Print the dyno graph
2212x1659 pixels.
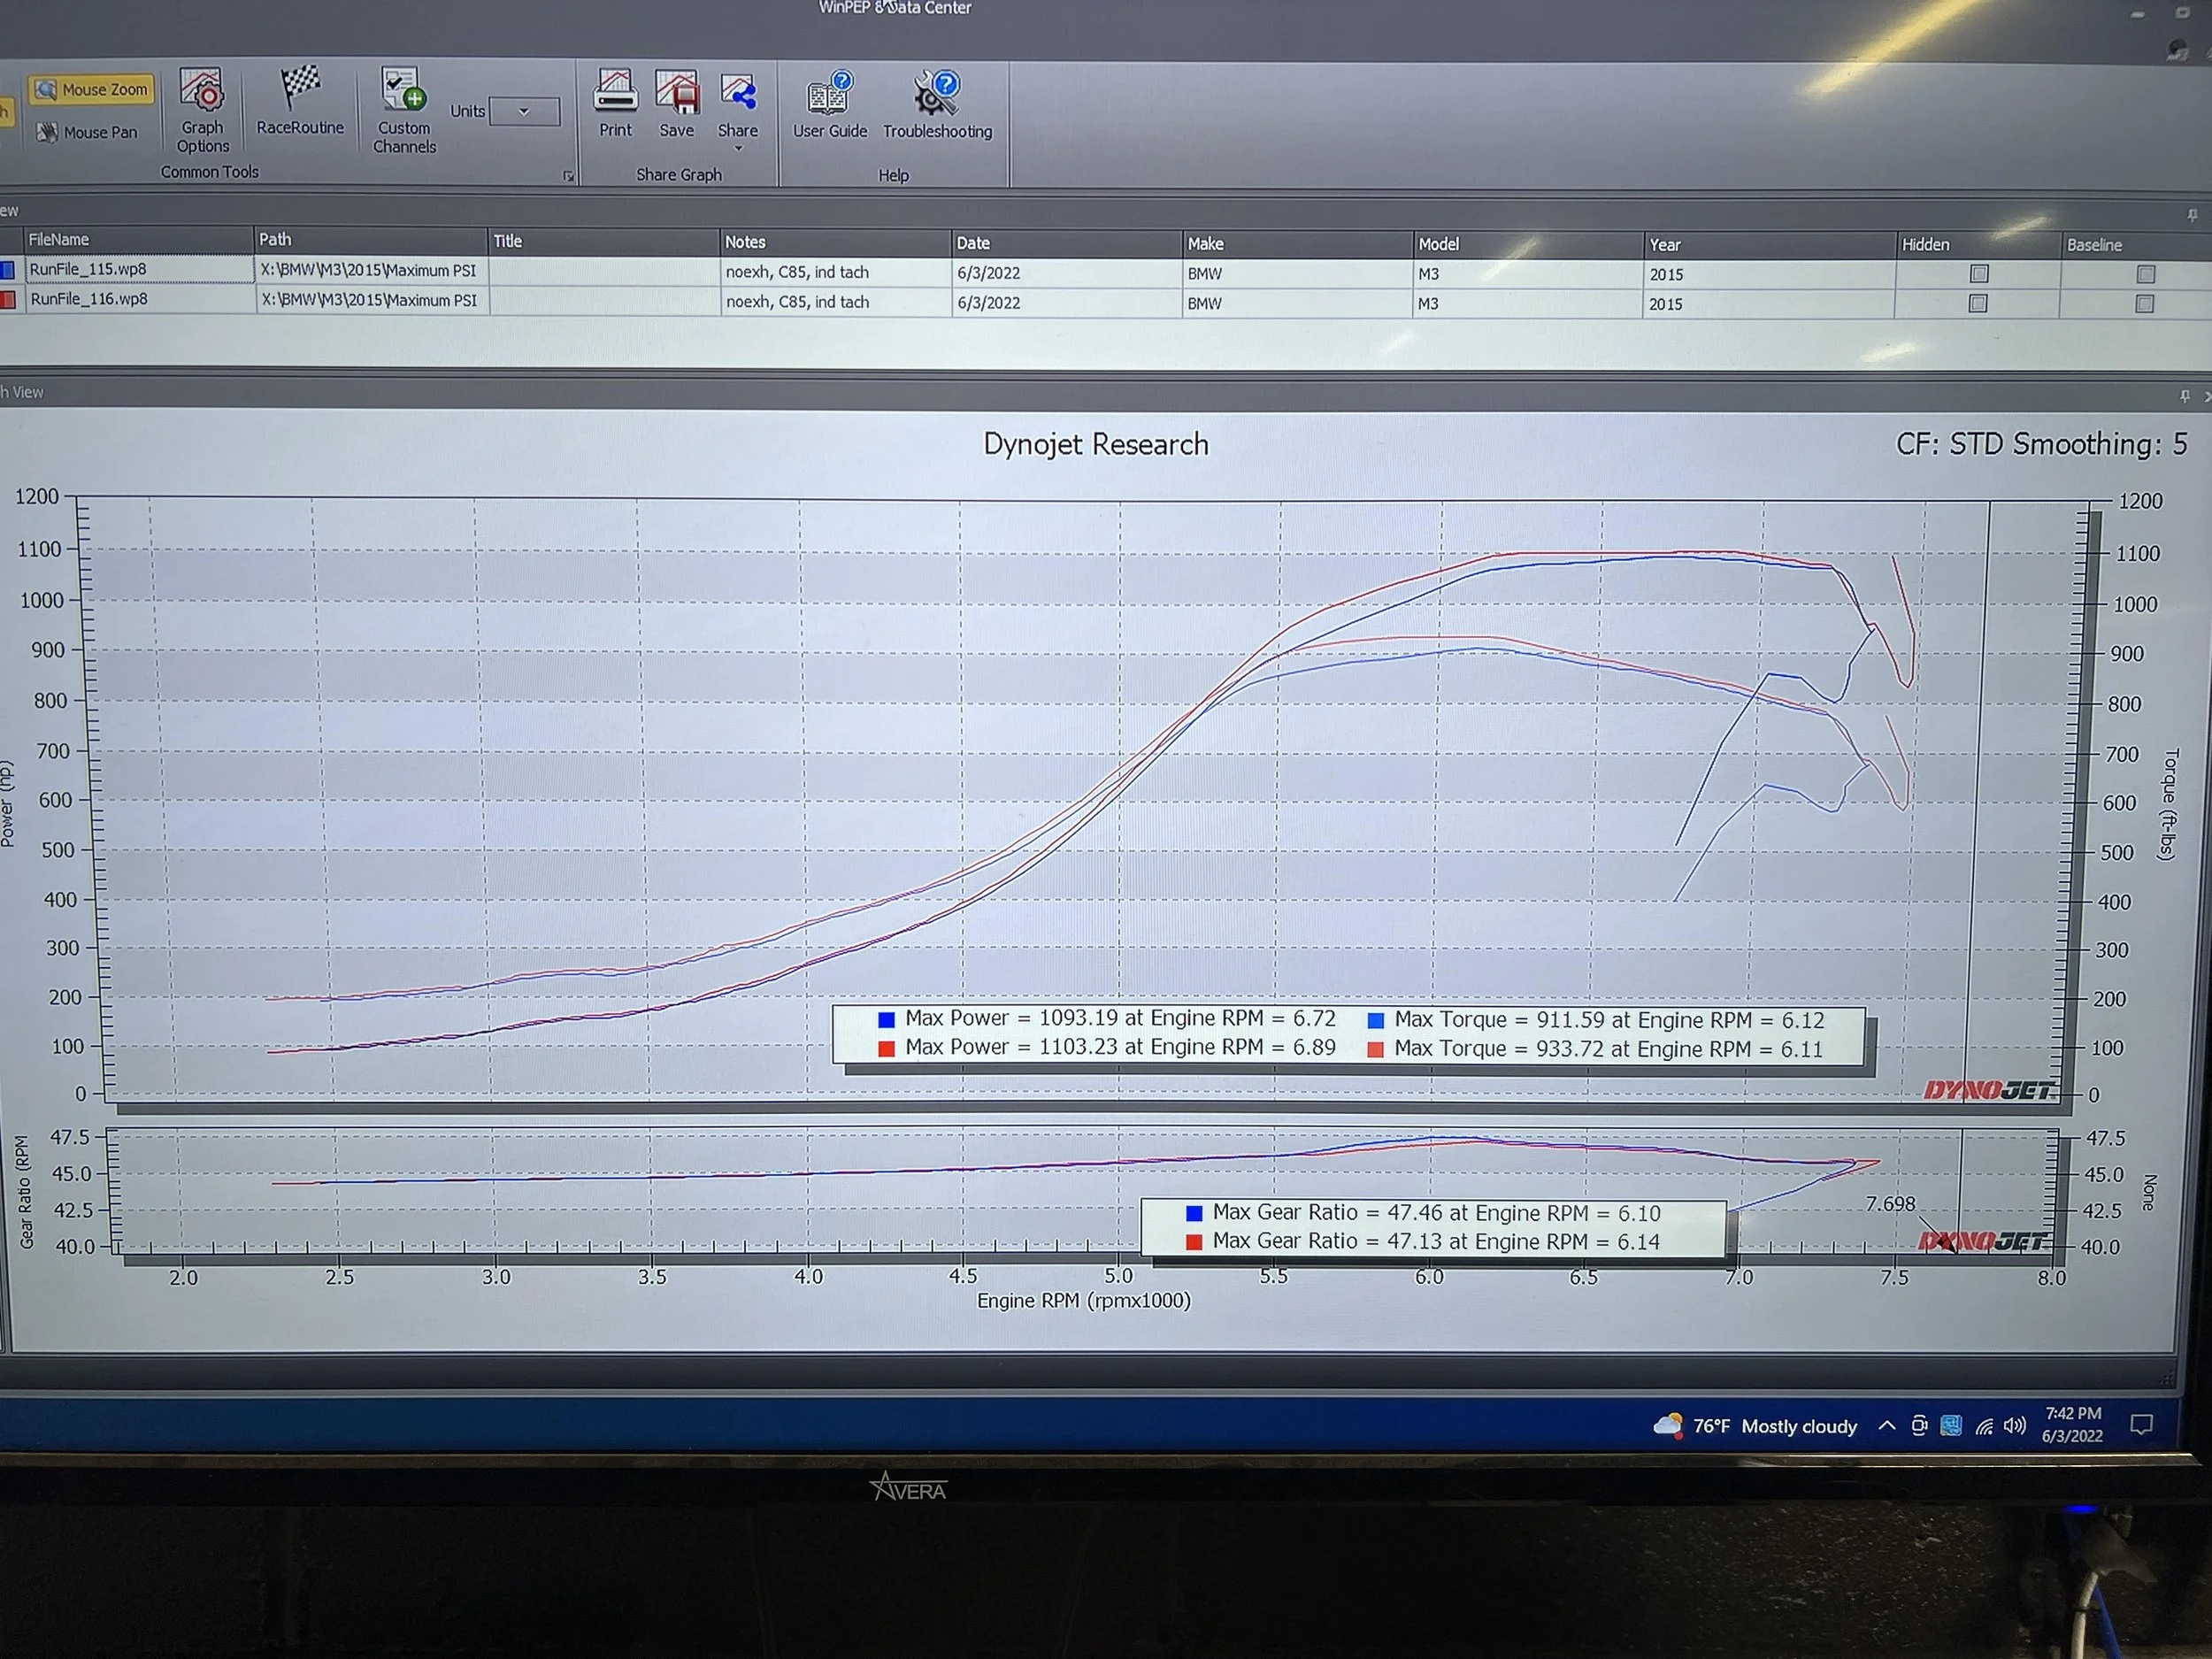(x=615, y=104)
